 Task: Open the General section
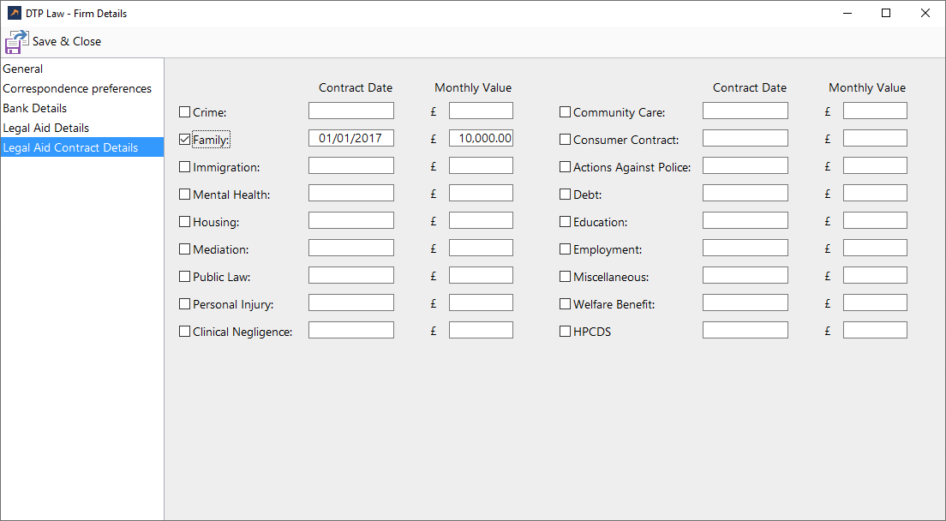coord(23,69)
